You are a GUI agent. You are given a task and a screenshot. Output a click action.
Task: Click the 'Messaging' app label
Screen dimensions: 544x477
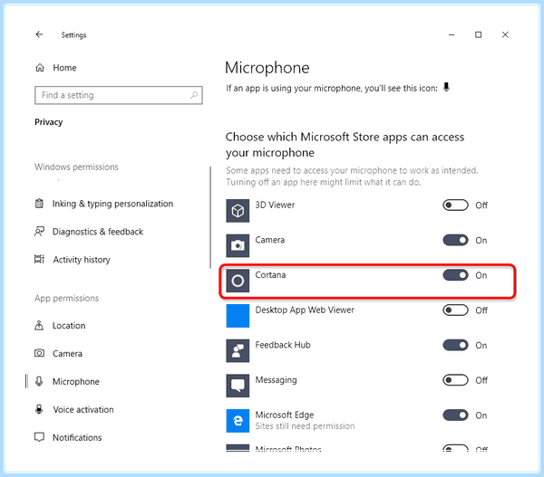(x=276, y=380)
